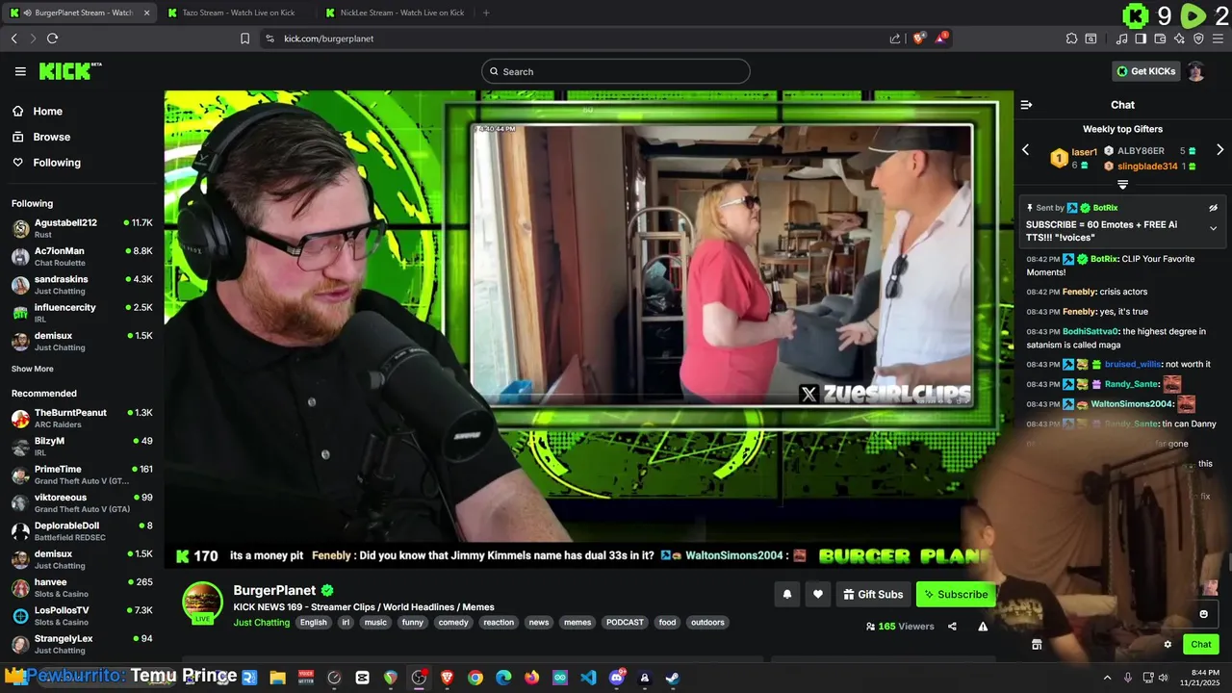
Task: Click taskbar volume speaker icon
Action: 1165,678
